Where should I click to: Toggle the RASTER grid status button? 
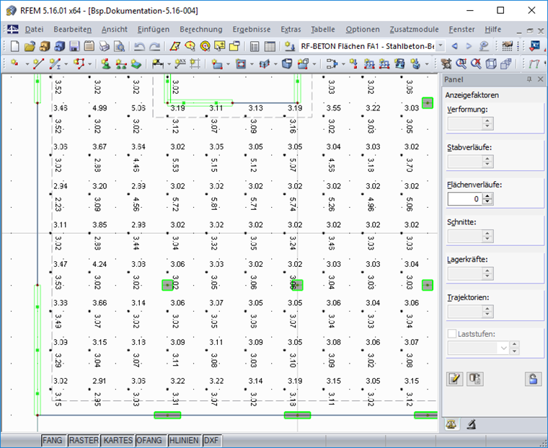(x=84, y=440)
